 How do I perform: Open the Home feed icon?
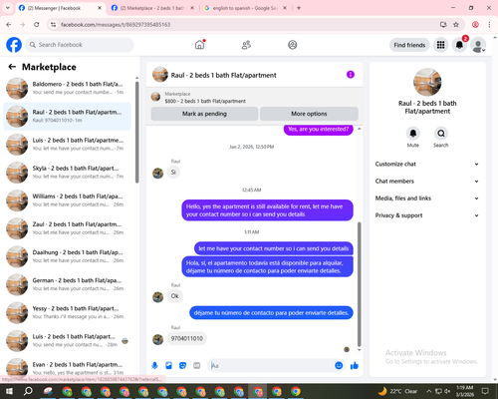pos(199,45)
